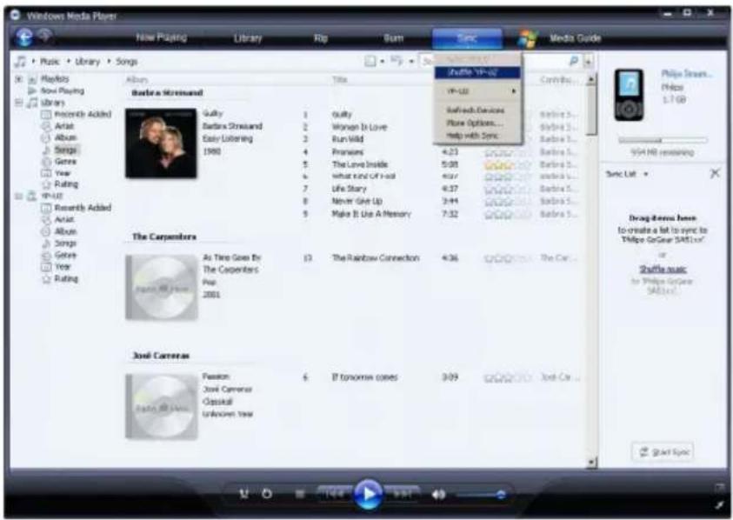Screen dimensions: 733x520
Task: Click the Shuffle music link
Action: click(663, 269)
